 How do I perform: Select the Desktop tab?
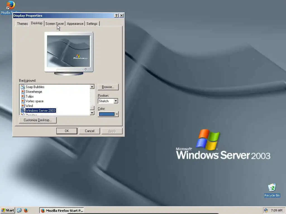(37, 23)
